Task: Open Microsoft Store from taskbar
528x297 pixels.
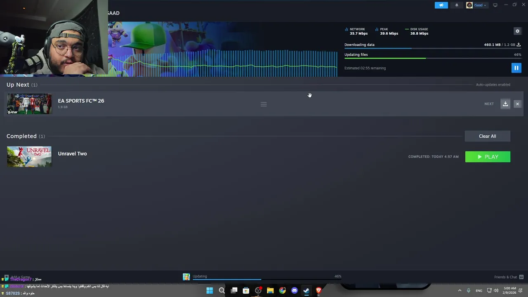Action: tap(246, 290)
